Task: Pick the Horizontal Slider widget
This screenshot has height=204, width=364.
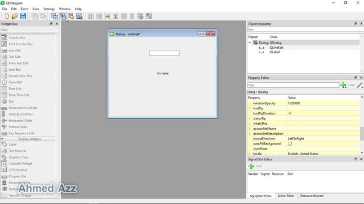Action: (20, 121)
